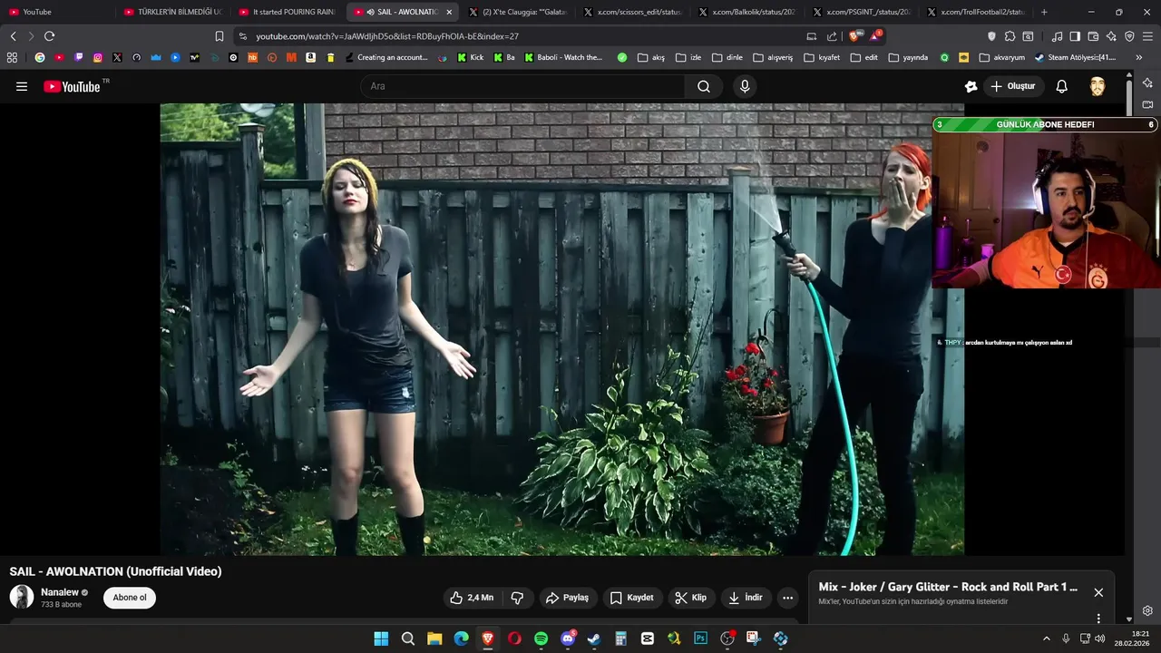The height and width of the screenshot is (653, 1161).
Task: Create a clip with Klip button
Action: pyautogui.click(x=691, y=598)
